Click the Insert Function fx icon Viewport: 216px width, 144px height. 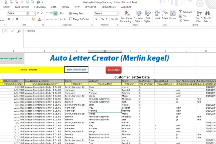click(19, 30)
